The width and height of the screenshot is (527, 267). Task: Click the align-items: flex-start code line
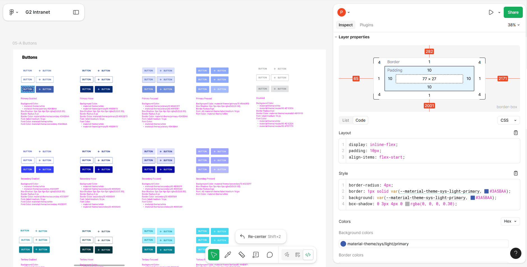pyautogui.click(x=377, y=157)
